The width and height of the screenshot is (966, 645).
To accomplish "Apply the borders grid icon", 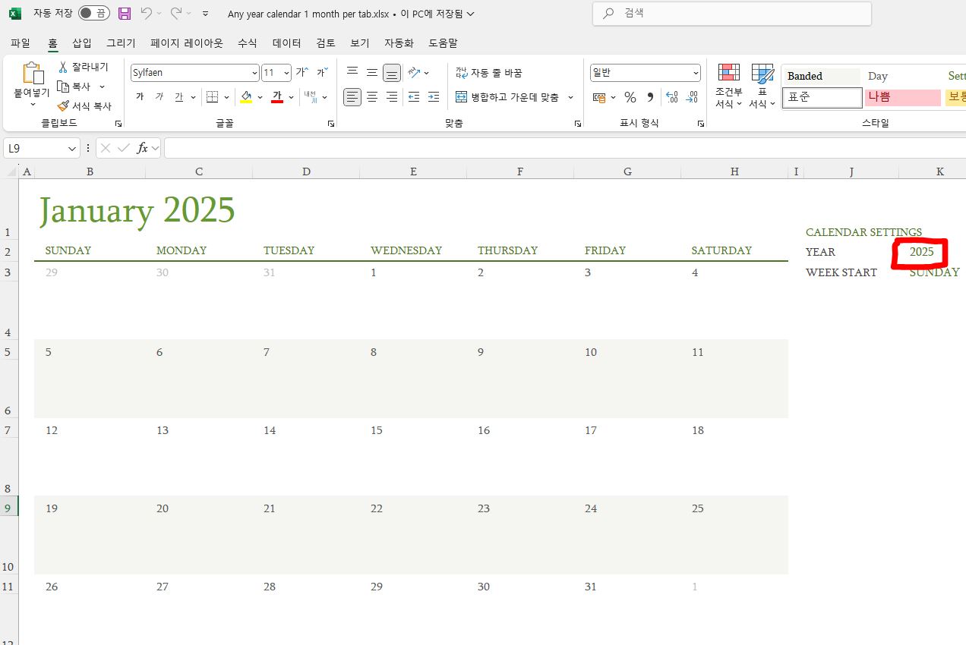I will [213, 97].
